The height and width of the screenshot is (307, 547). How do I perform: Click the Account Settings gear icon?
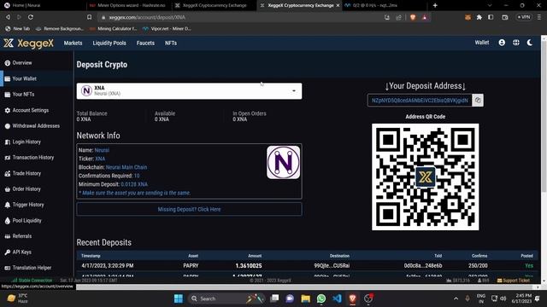pos(8,110)
